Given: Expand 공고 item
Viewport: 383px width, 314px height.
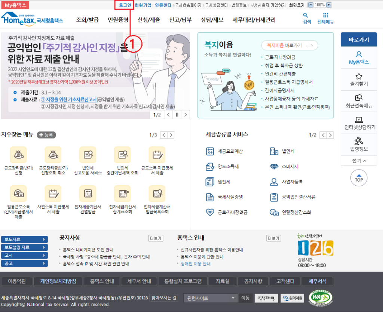Looking at the screenshot, I should coord(24,263).
